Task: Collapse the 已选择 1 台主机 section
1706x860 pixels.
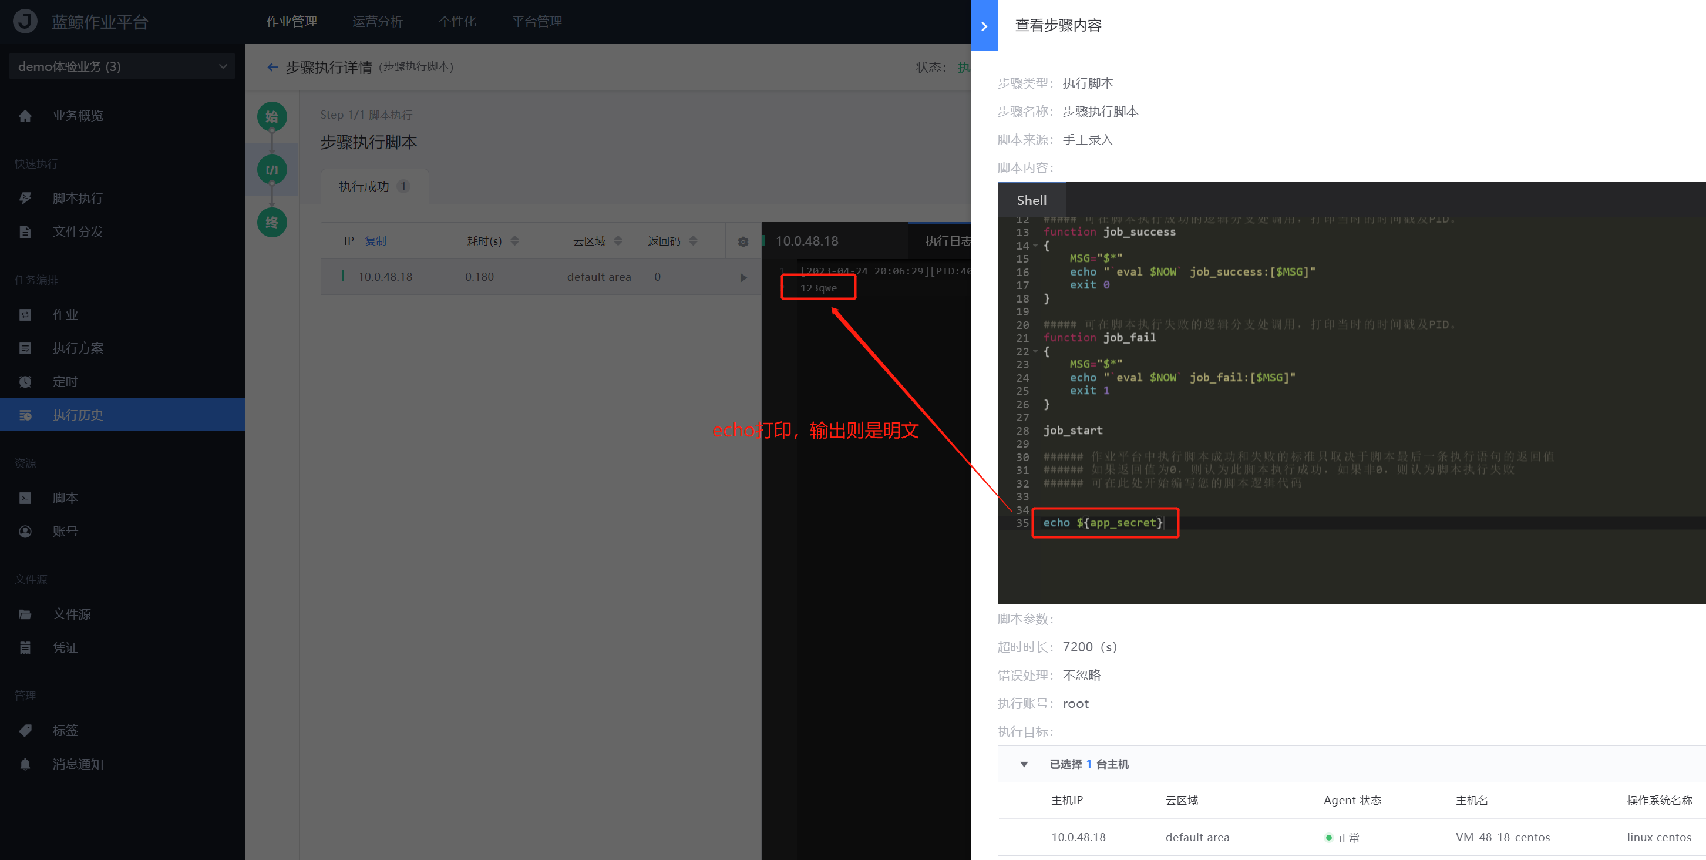Action: (1024, 765)
